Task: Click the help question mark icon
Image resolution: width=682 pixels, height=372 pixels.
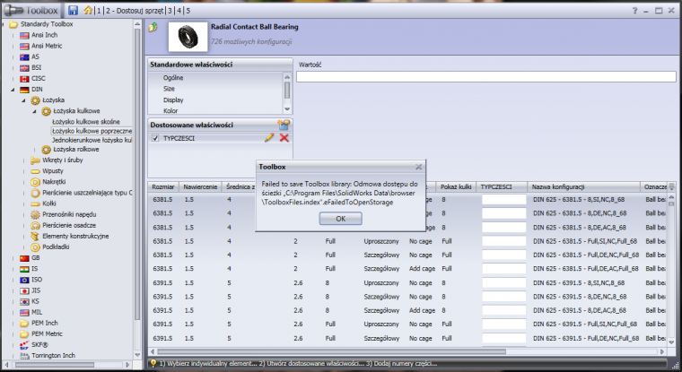Action: (x=634, y=11)
